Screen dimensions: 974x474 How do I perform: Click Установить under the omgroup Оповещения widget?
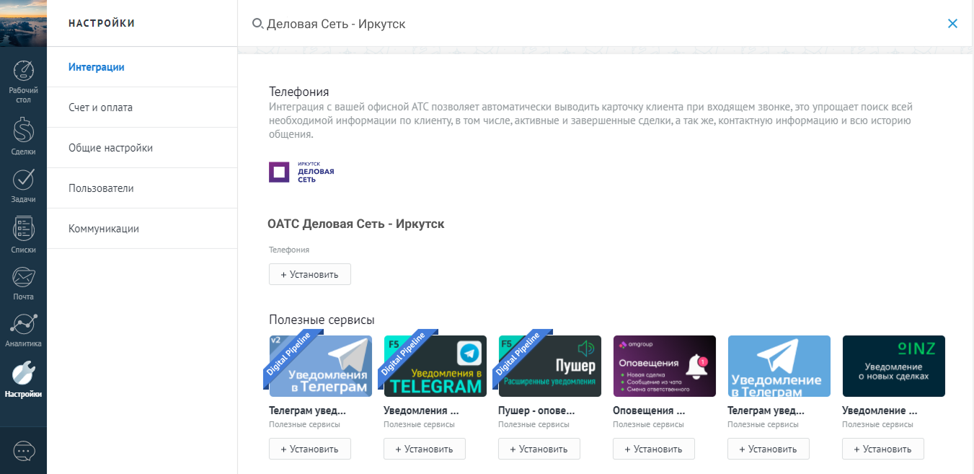[x=653, y=449]
